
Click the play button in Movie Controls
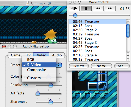point(74,8)
